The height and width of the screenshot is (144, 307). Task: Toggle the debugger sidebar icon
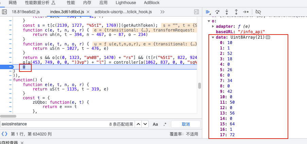[x=197, y=12]
